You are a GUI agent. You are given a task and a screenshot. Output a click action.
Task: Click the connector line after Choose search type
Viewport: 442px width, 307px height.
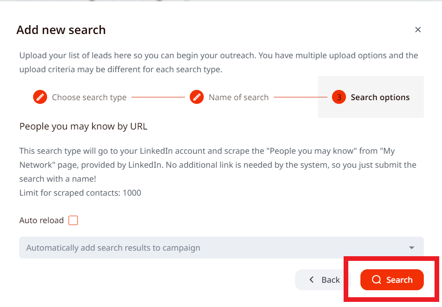[158, 97]
